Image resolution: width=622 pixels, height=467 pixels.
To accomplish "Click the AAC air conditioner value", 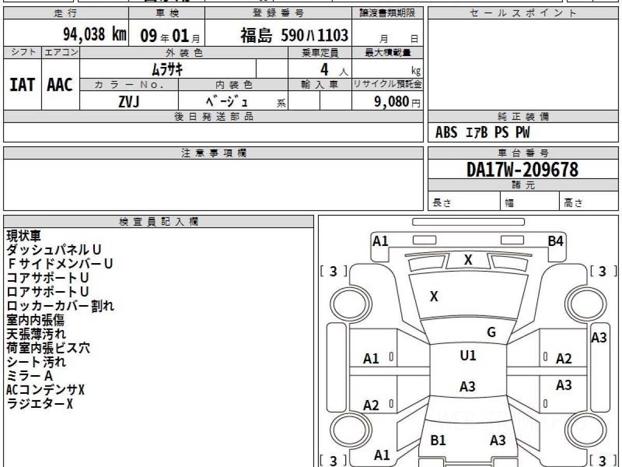I will pyautogui.click(x=60, y=85).
